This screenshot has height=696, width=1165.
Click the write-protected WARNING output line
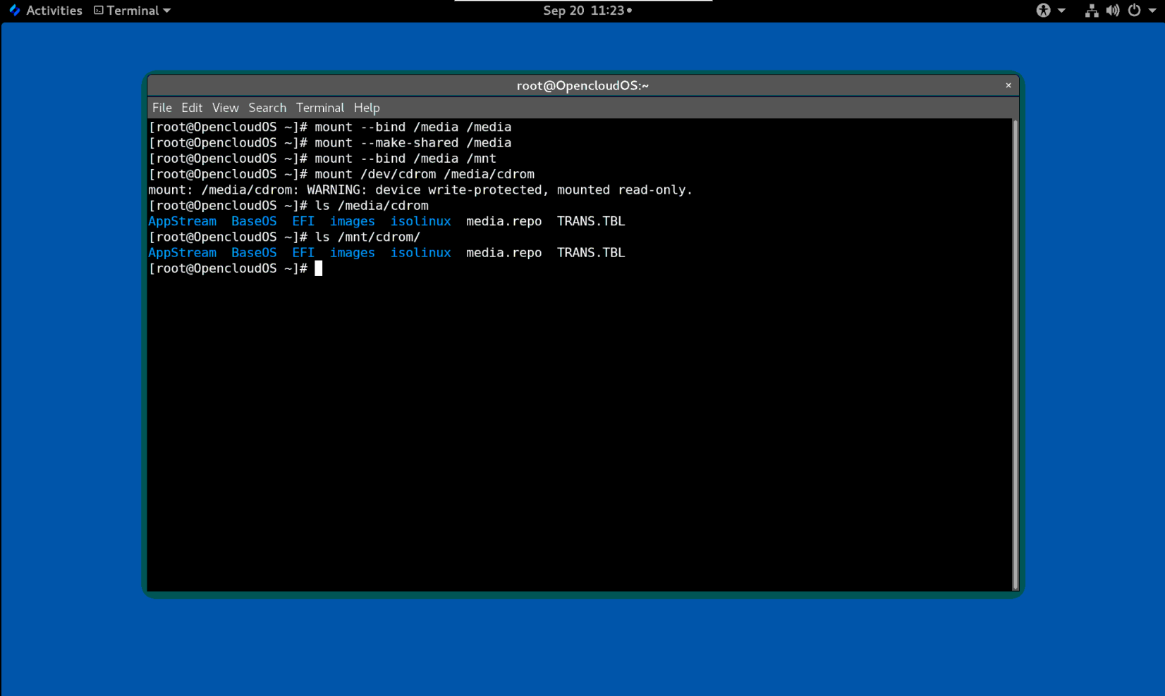(420, 189)
